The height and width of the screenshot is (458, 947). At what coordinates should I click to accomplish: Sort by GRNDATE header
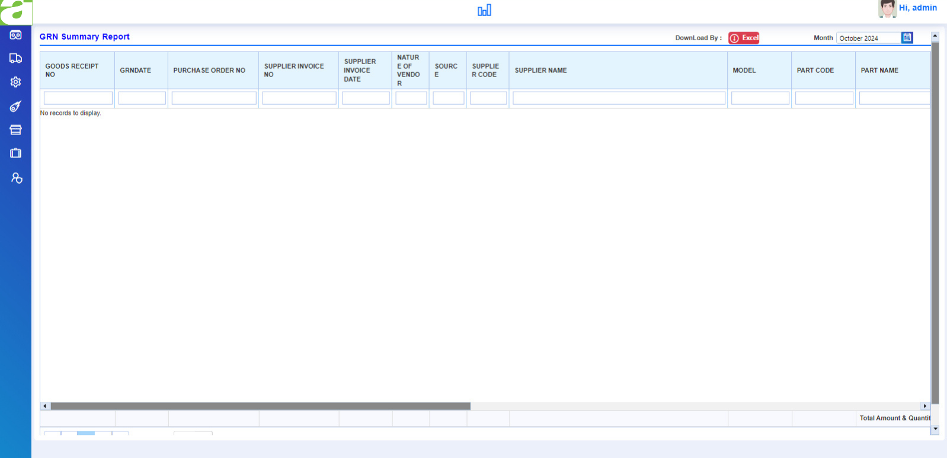coord(135,70)
